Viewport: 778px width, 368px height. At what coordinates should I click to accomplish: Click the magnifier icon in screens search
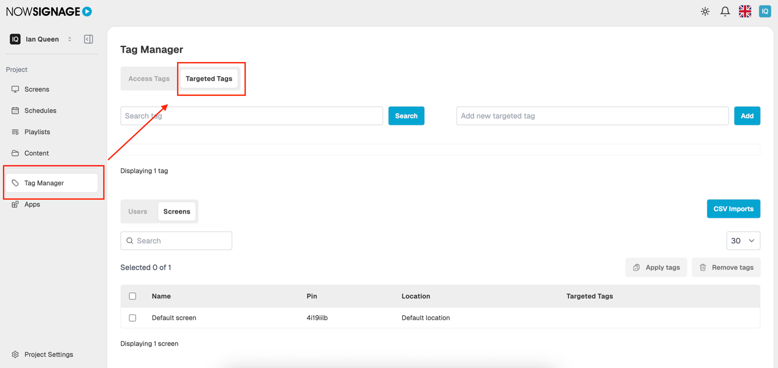130,241
